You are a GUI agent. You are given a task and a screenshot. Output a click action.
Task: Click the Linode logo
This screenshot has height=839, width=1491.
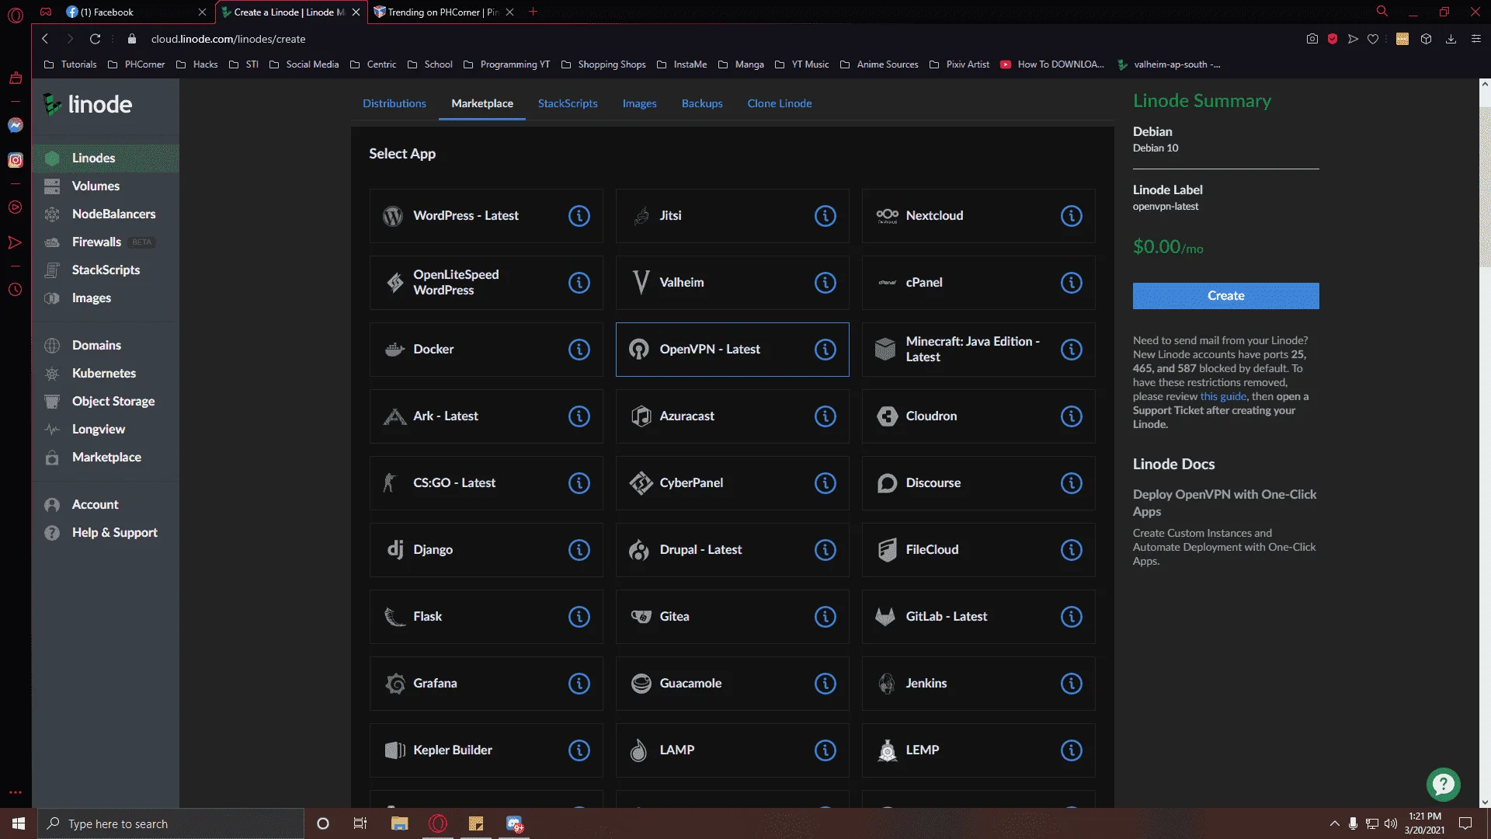click(87, 104)
